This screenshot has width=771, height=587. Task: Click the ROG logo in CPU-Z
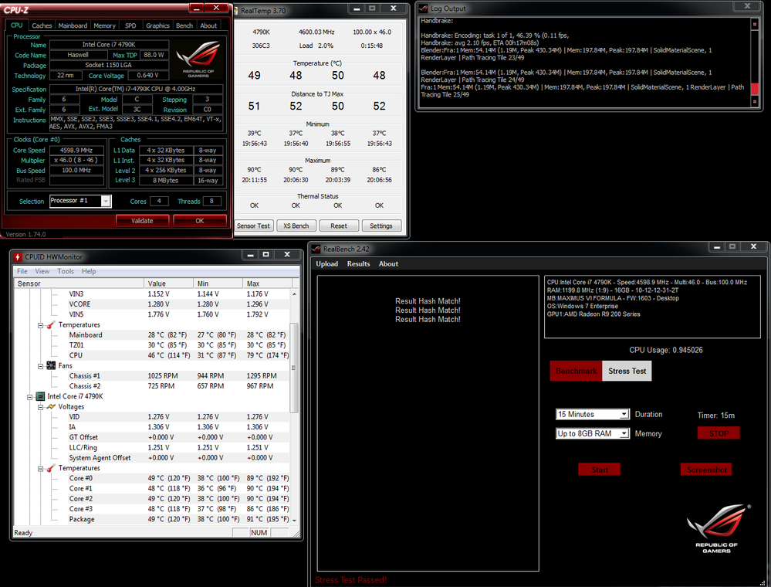point(198,59)
